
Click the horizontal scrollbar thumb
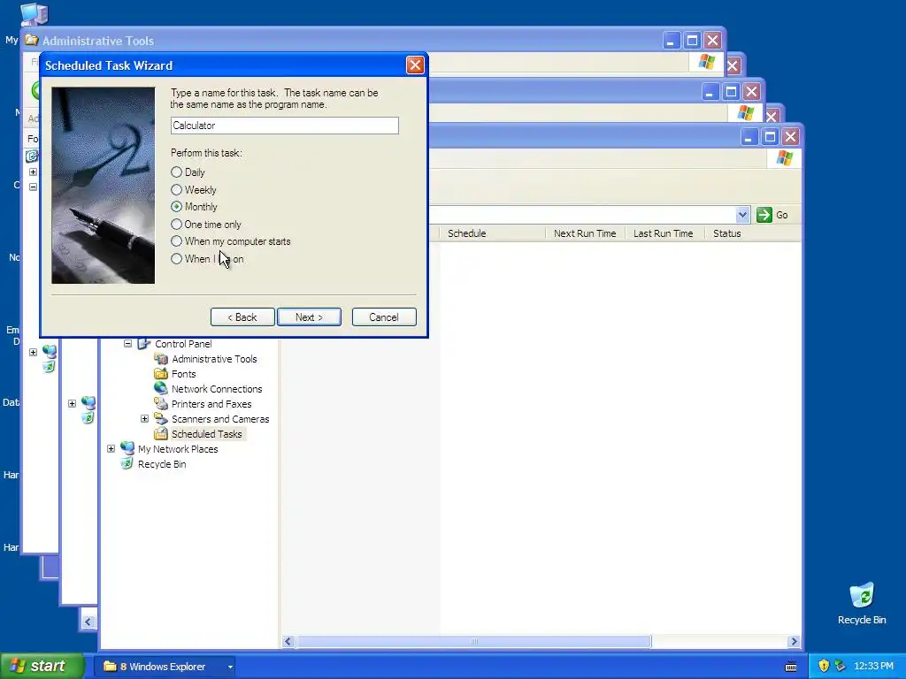tap(474, 642)
